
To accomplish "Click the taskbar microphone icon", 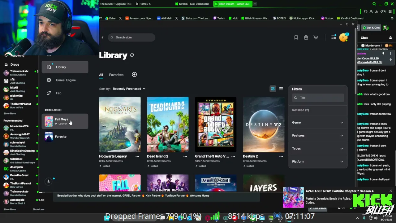I will pyautogui.click(x=364, y=218).
